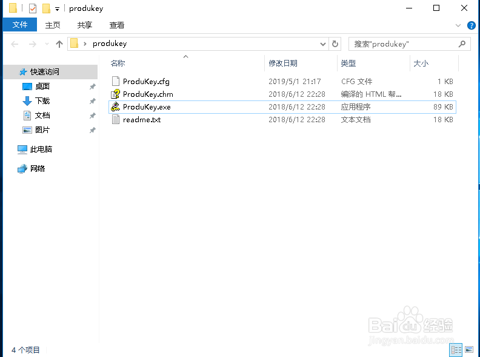Refresh the produkey folder
The height and width of the screenshot is (357, 480).
[335, 44]
